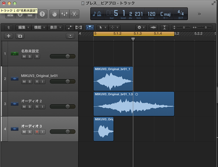
Task: Enable input monitoring on オーディオ 3 track
Action: [43, 132]
